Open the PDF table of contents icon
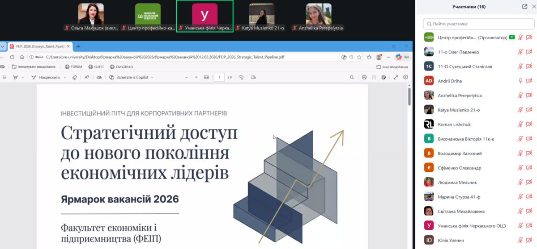This screenshot has height=249, width=537. 4,77
